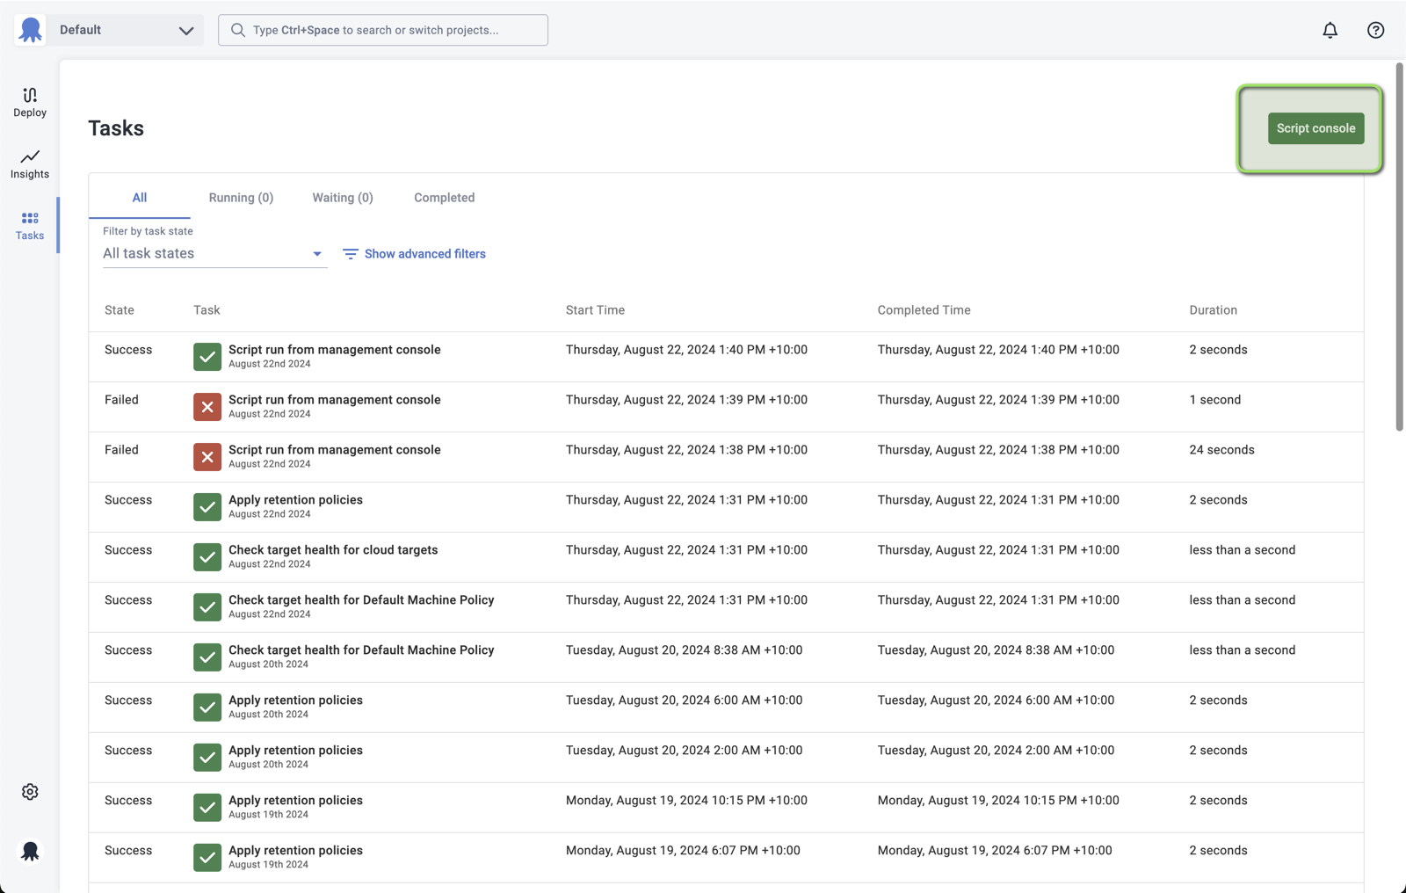Switch to the Completed tab
This screenshot has height=893, width=1406.
click(x=445, y=198)
